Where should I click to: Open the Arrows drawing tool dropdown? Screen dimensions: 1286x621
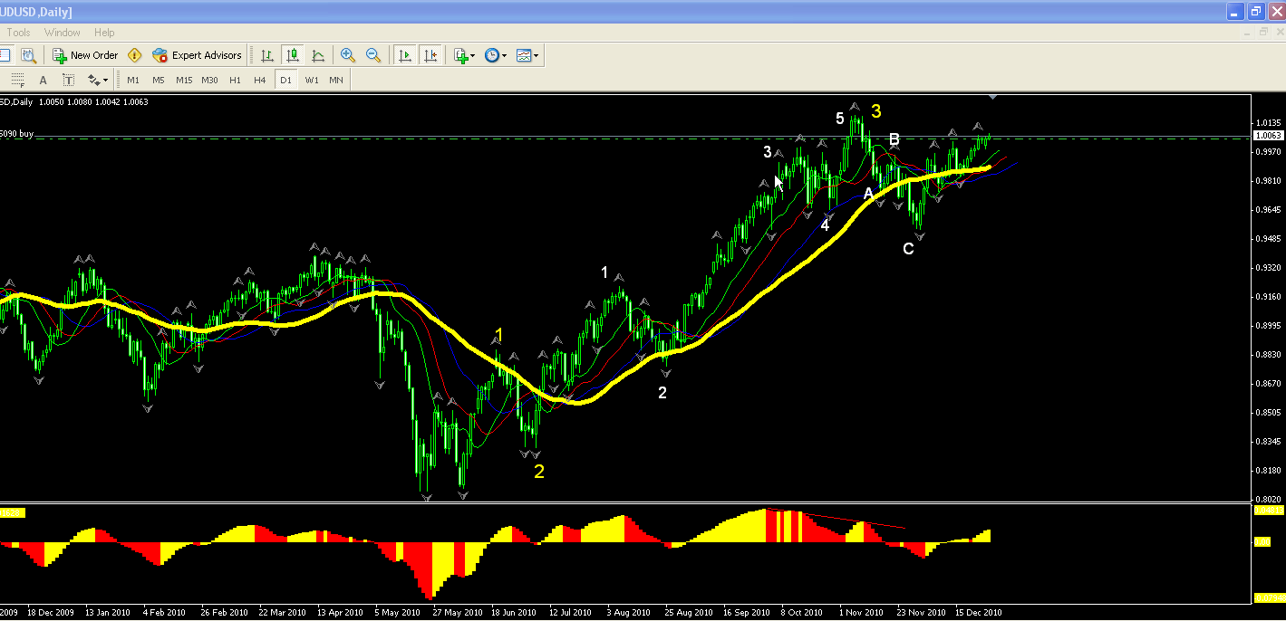(x=97, y=80)
